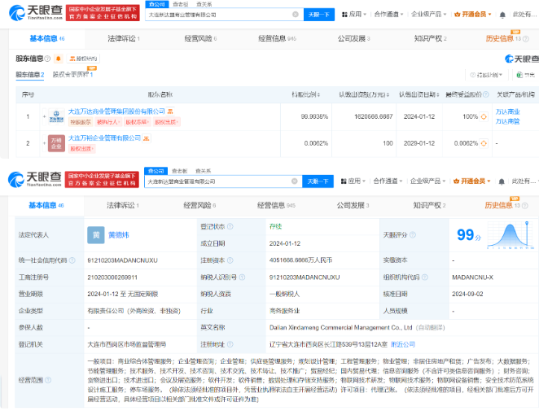Select 查老板 search tab in the top page
Image resolution: width=539 pixels, height=415 pixels.
[181, 4]
